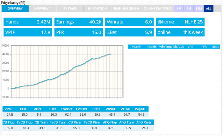Image resolution: width=223 pixels, height=136 pixels.
Task: Filter stats to the 6M period
Action: click(189, 9)
